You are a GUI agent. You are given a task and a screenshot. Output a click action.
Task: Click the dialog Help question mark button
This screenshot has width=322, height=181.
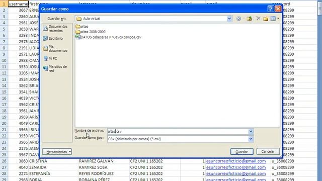tap(271, 9)
